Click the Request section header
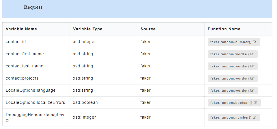Image resolution: width=277 pixels, height=129 pixels. pyautogui.click(x=33, y=7)
